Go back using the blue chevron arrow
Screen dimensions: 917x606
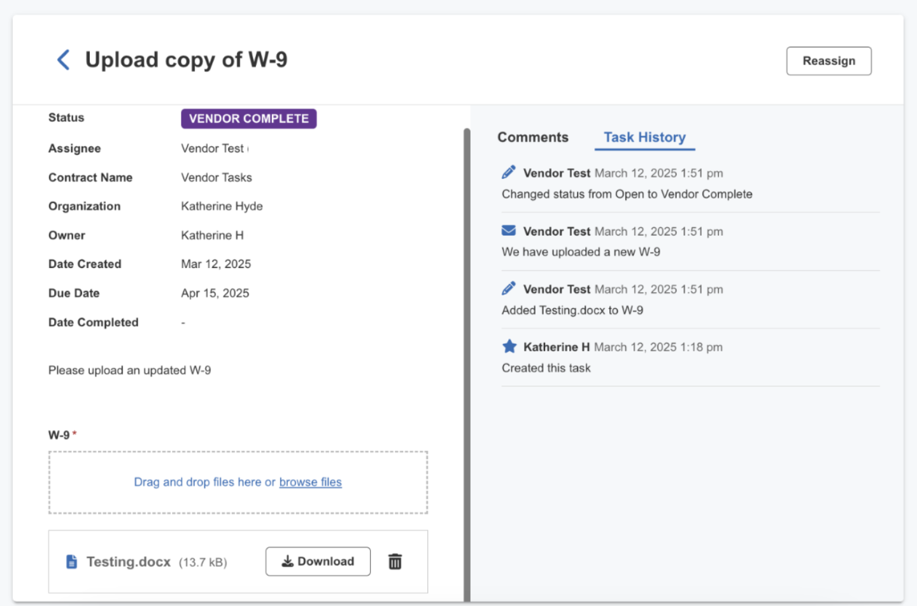click(x=63, y=60)
